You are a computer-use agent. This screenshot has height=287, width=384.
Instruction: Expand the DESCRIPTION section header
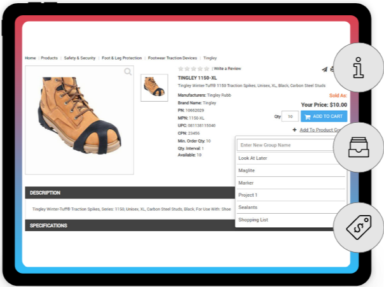click(x=130, y=193)
